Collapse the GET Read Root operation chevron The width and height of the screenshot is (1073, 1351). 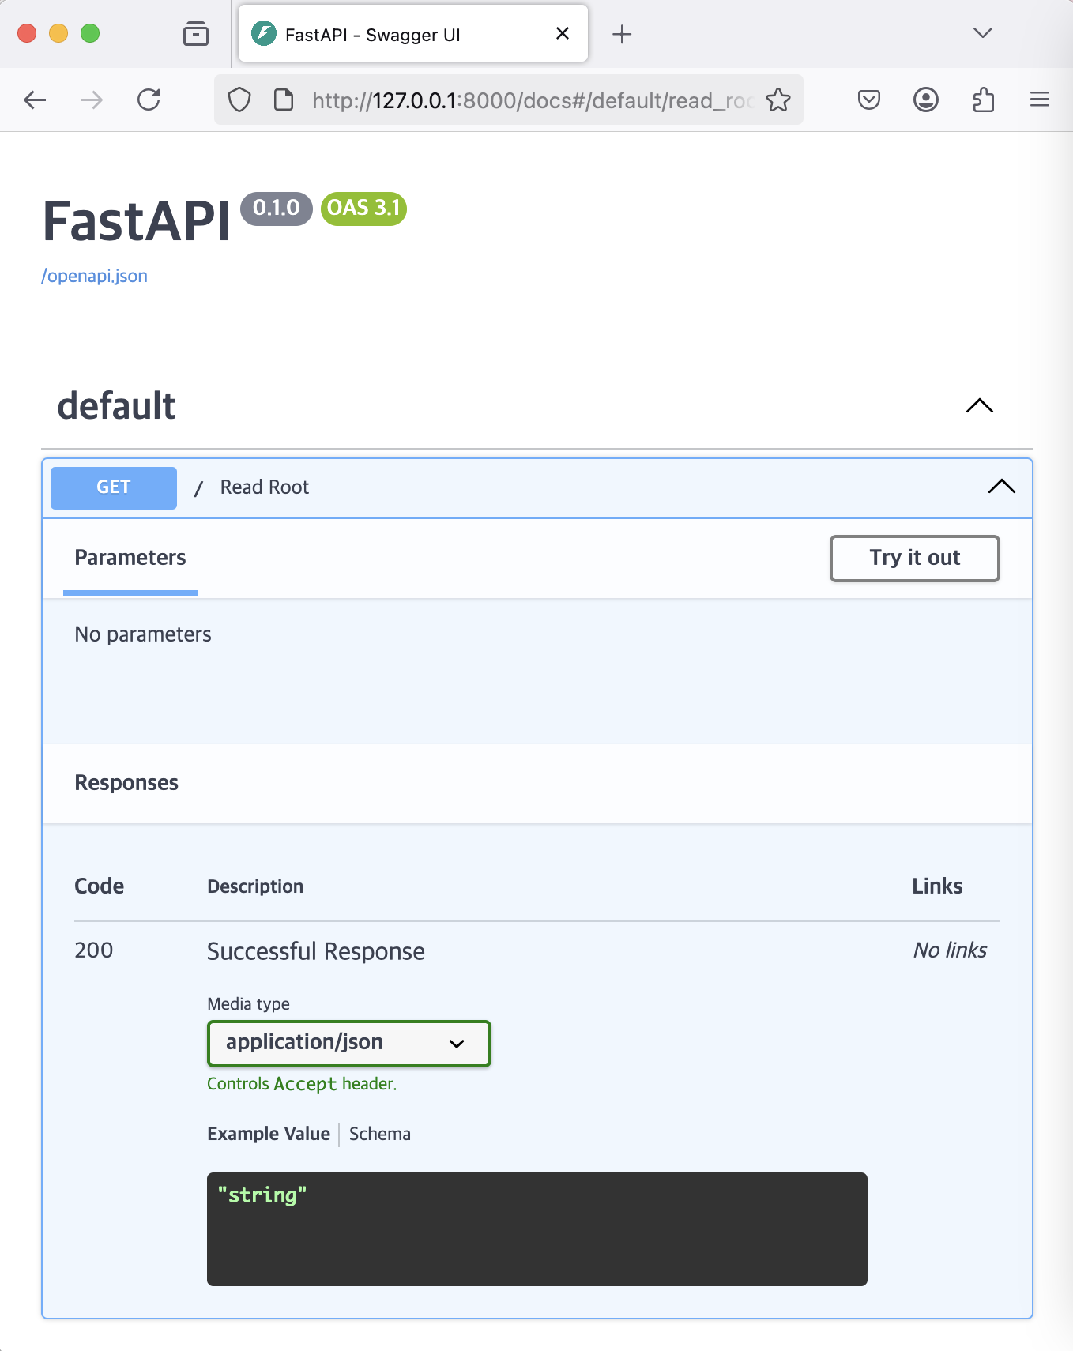click(1002, 487)
